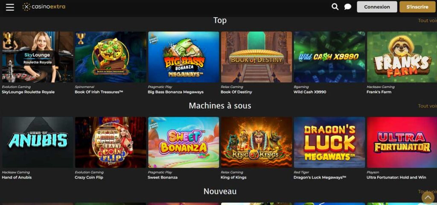Screen dimensions: 437x205
Task: Click the King of Kings title link
Action: tap(233, 177)
